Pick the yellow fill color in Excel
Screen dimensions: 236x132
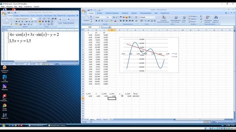pyautogui.click(x=111, y=21)
